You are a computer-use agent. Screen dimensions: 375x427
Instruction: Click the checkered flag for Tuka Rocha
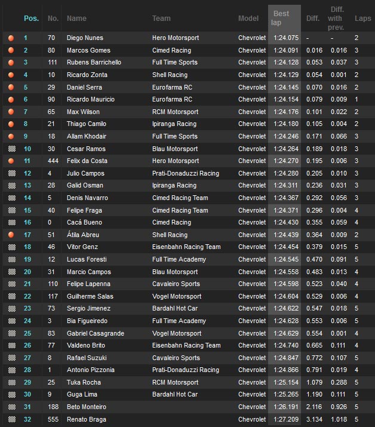(12, 382)
